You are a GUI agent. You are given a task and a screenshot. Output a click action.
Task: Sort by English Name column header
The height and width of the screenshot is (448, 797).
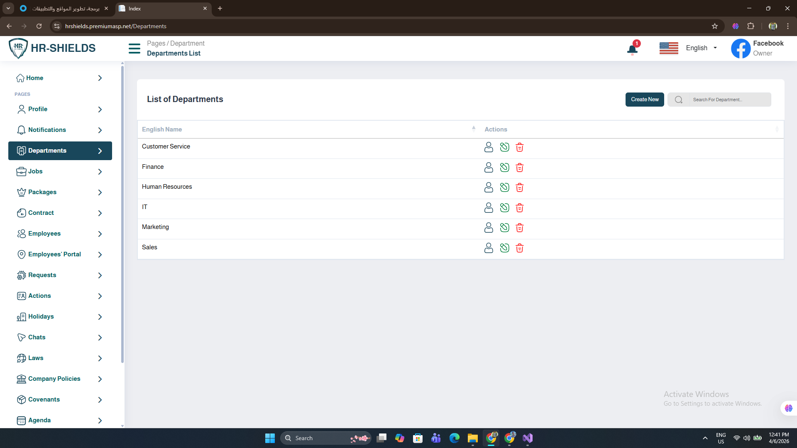click(162, 129)
